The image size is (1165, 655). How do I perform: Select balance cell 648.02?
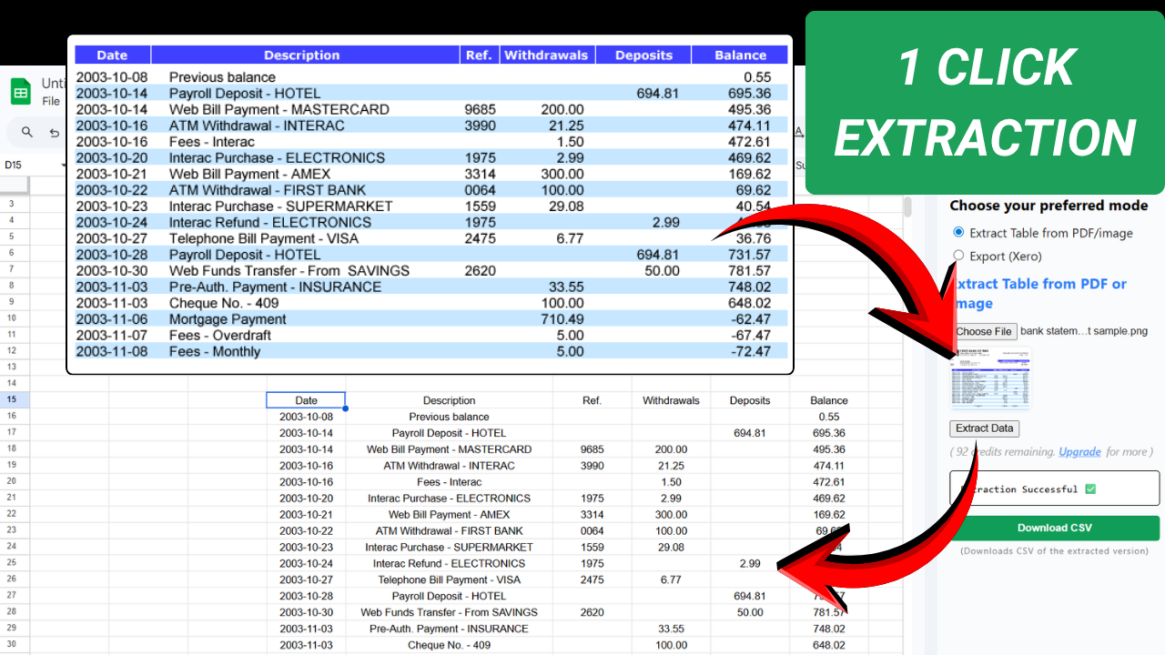tap(829, 646)
